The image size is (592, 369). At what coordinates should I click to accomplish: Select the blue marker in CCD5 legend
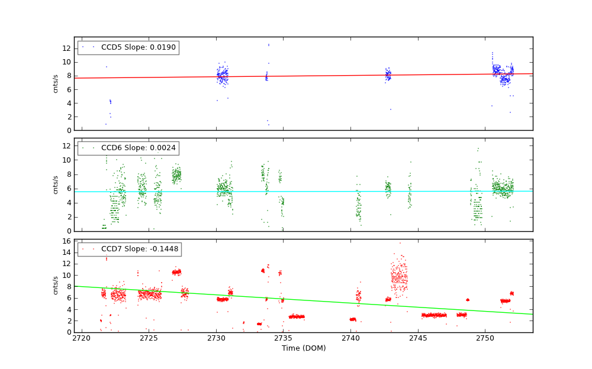tap(83, 47)
